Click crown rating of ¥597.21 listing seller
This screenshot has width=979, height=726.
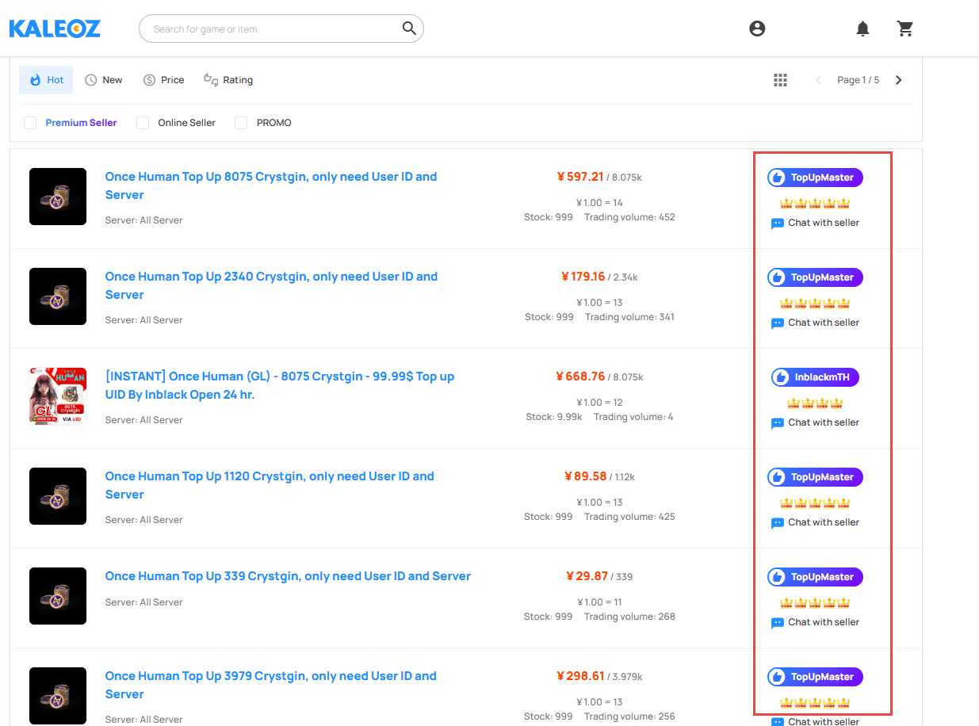pyautogui.click(x=815, y=204)
